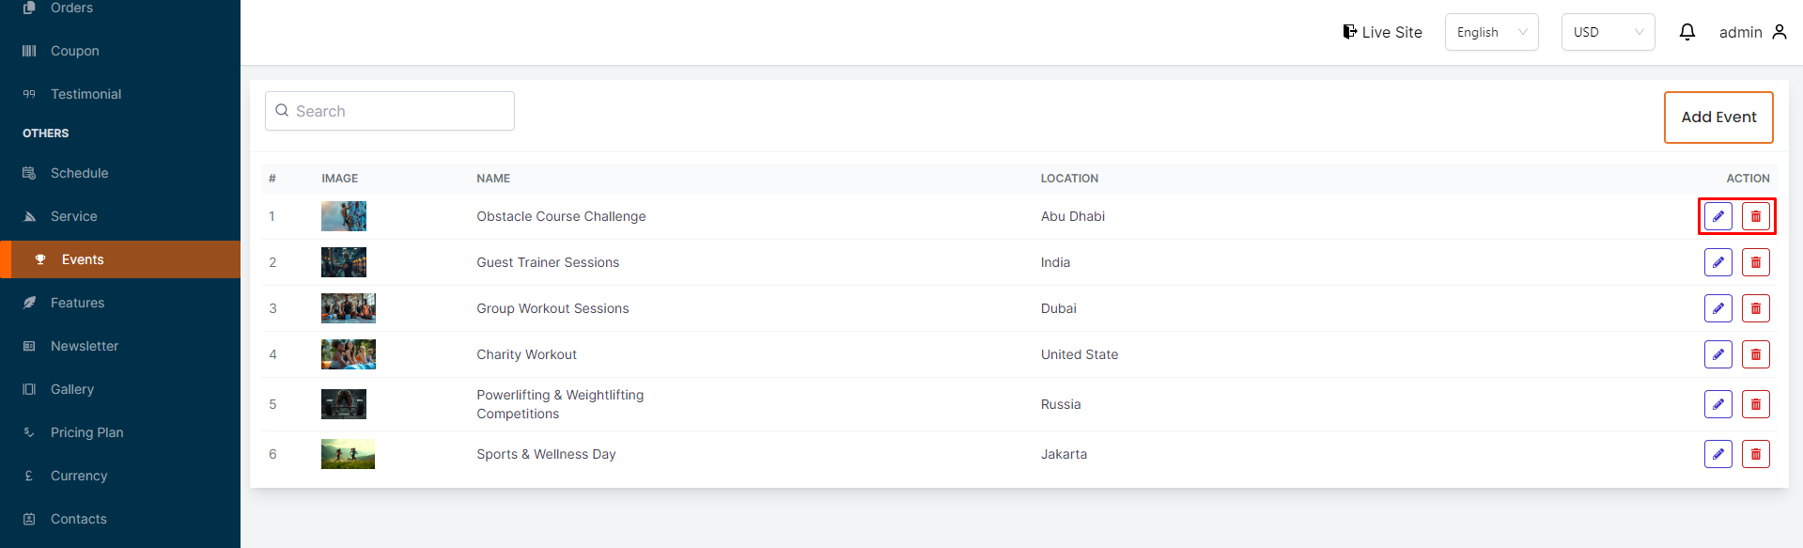Open the USD currency dropdown
This screenshot has height=548, width=1803.
(1608, 32)
